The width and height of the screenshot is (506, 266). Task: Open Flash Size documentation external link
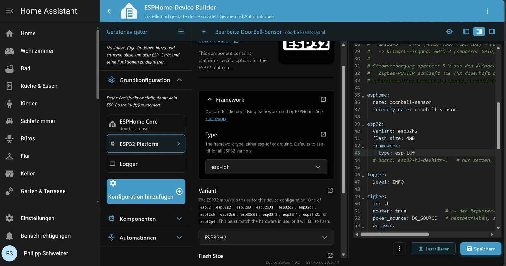click(330, 255)
